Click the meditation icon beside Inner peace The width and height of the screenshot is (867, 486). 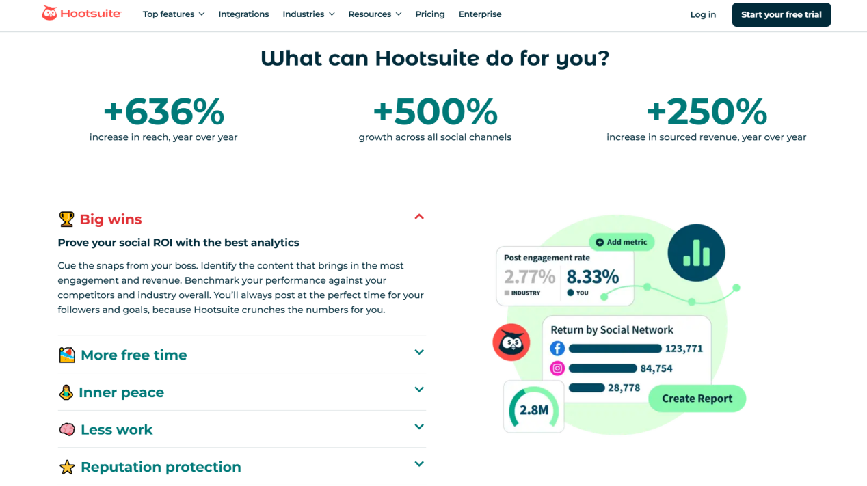tap(66, 392)
